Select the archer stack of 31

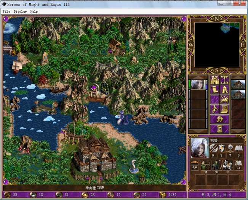(x=206, y=165)
